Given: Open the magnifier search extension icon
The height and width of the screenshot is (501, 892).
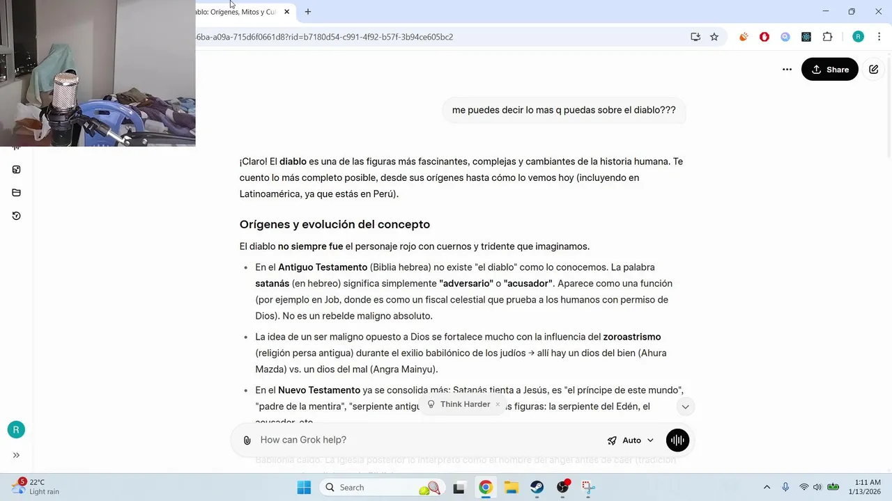Looking at the screenshot, I should [x=785, y=37].
